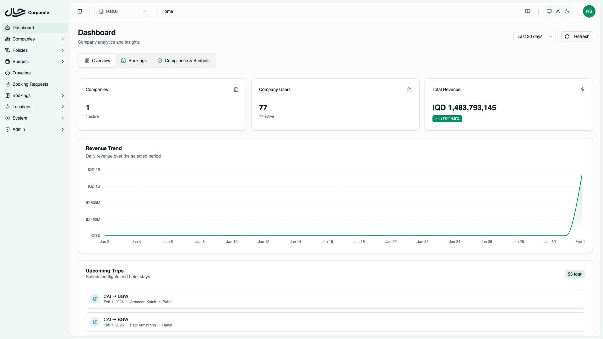Switch to the Bookings tab

[x=134, y=61]
